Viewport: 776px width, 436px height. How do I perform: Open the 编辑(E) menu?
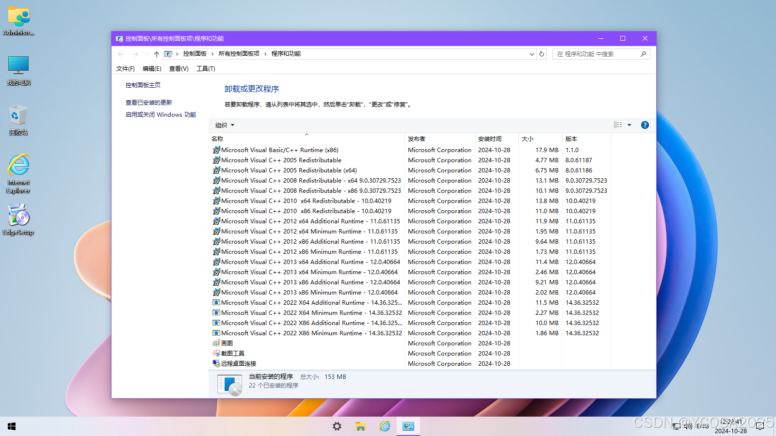click(x=152, y=69)
